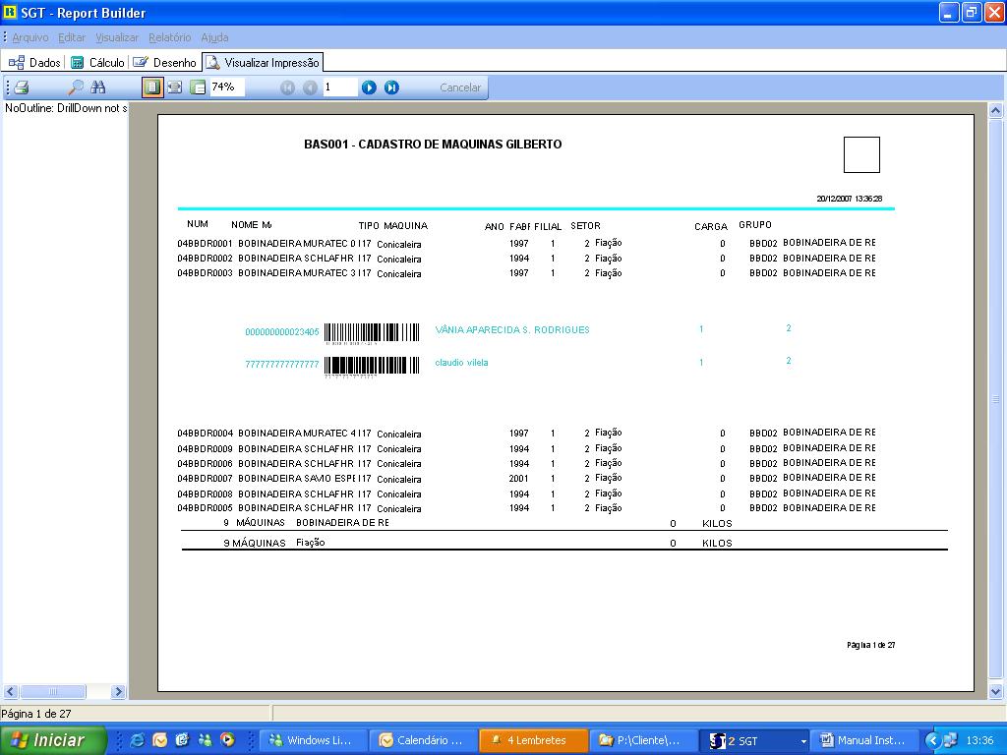
Task: Switch to the Cálculo tab
Action: click(x=97, y=62)
